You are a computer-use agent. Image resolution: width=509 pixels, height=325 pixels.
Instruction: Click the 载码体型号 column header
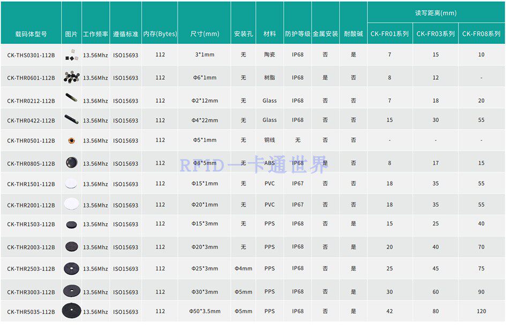pos(31,34)
